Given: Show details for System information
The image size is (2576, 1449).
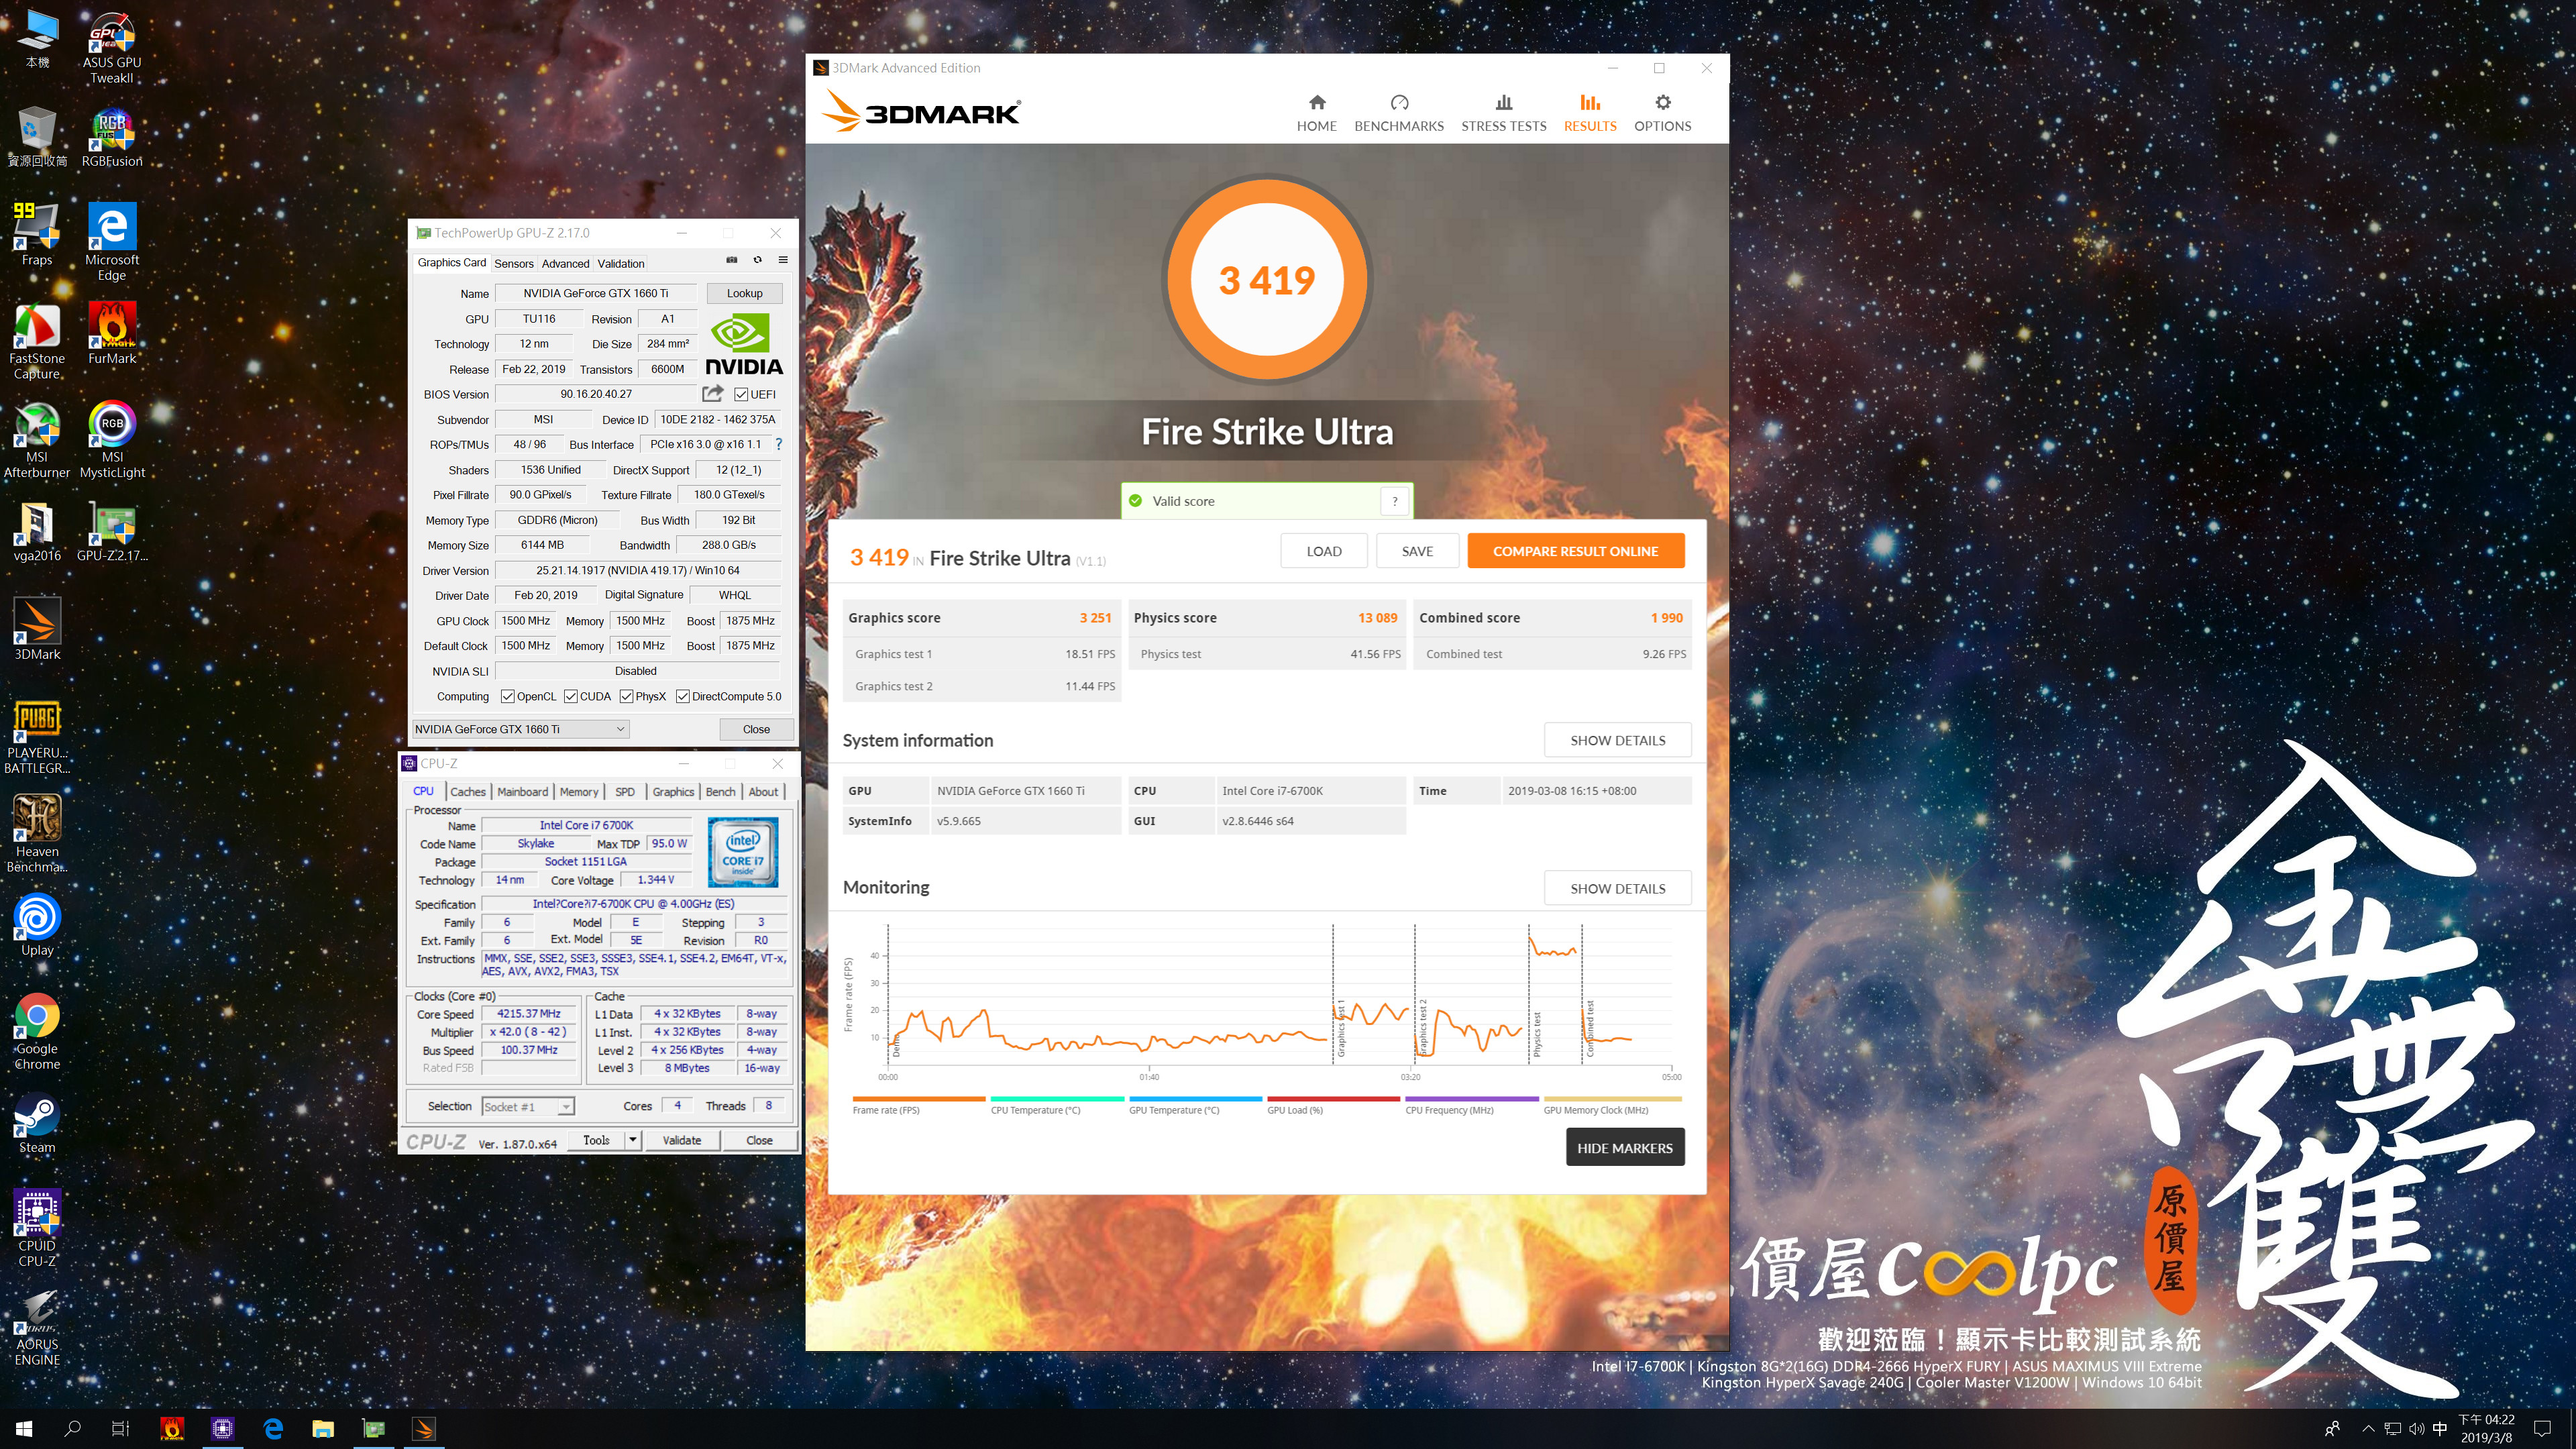Looking at the screenshot, I should coord(1617,740).
